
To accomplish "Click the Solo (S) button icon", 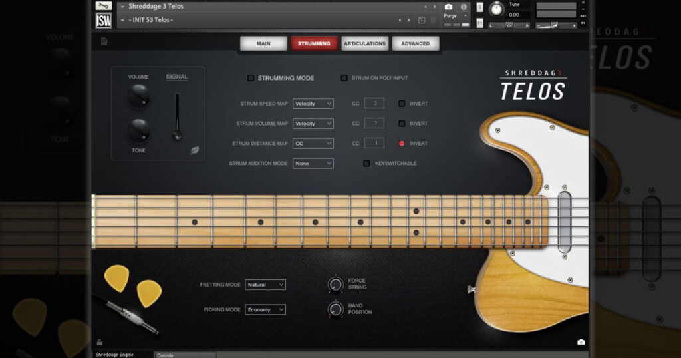I will coord(479,7).
